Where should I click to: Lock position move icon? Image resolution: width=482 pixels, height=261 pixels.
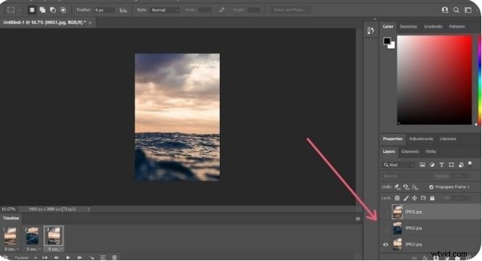(x=414, y=198)
